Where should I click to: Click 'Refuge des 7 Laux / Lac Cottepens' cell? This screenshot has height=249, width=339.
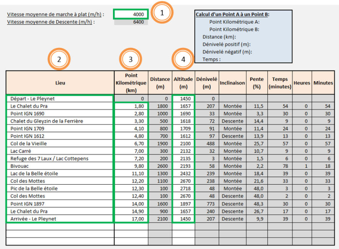(x=60, y=159)
